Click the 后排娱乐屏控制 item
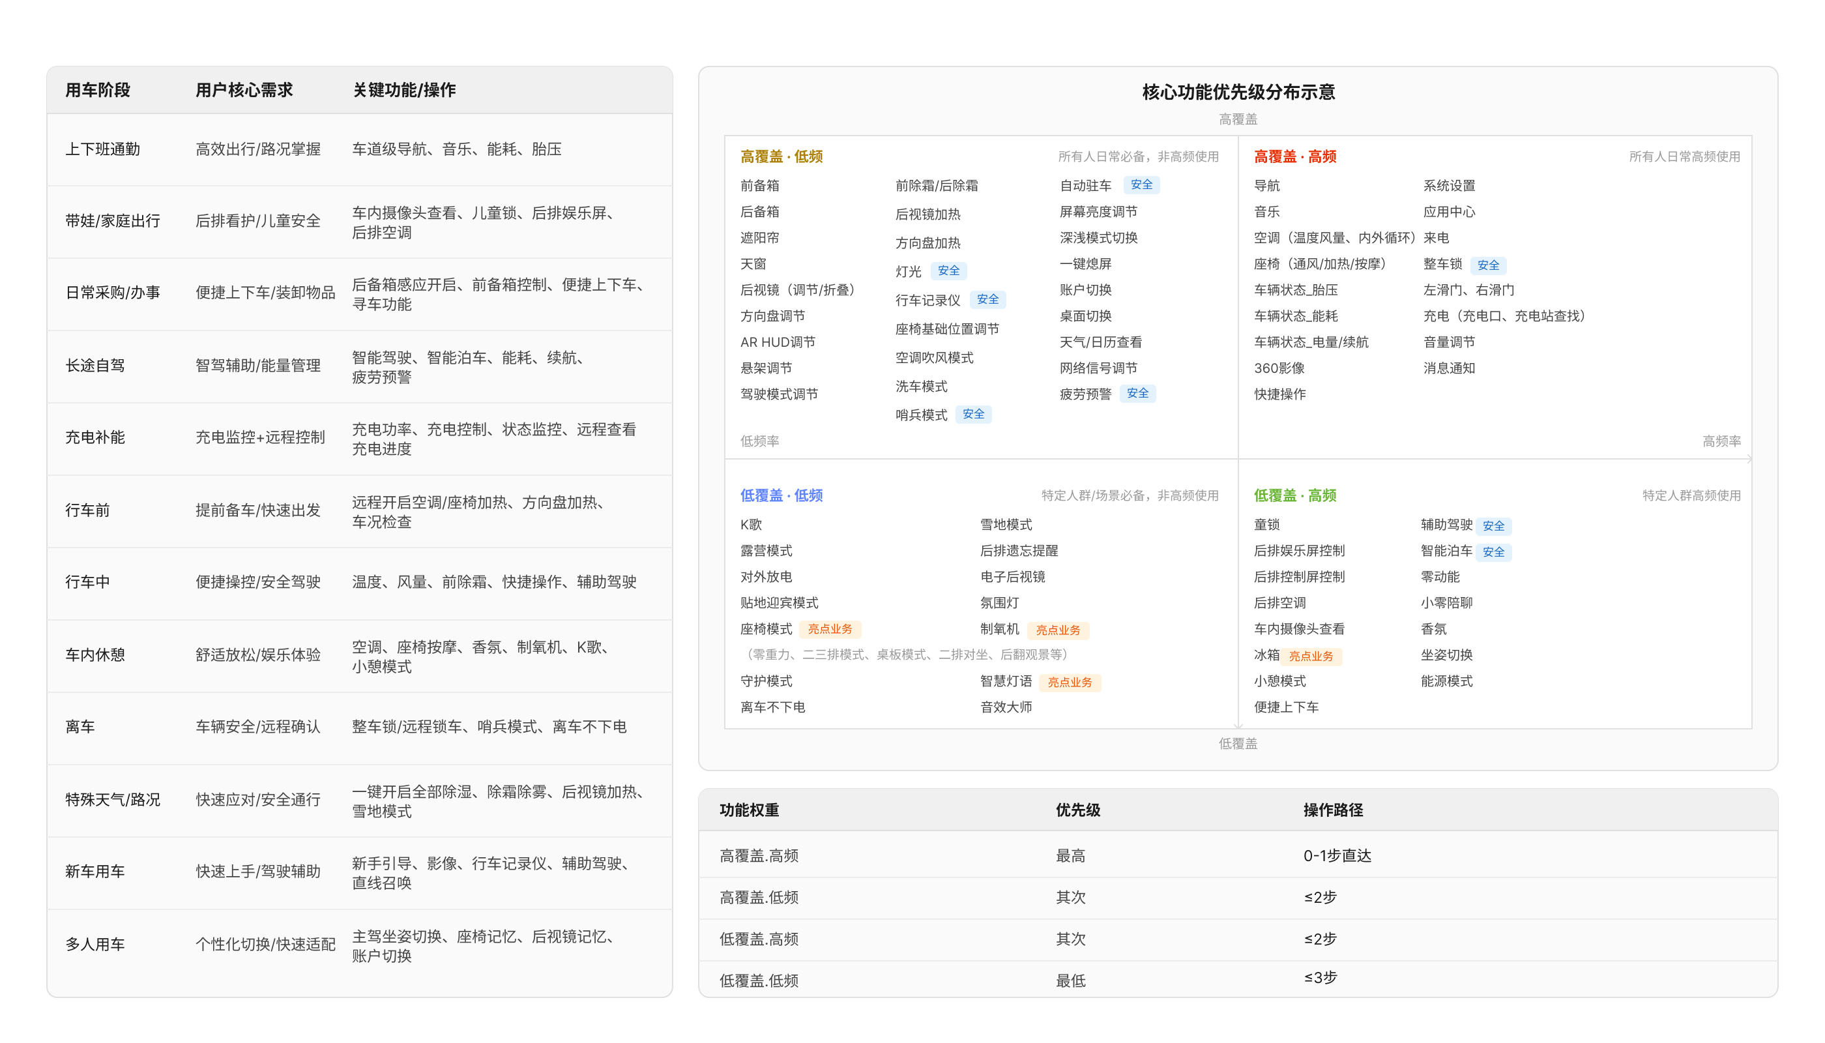1825x1043 pixels. [1298, 550]
